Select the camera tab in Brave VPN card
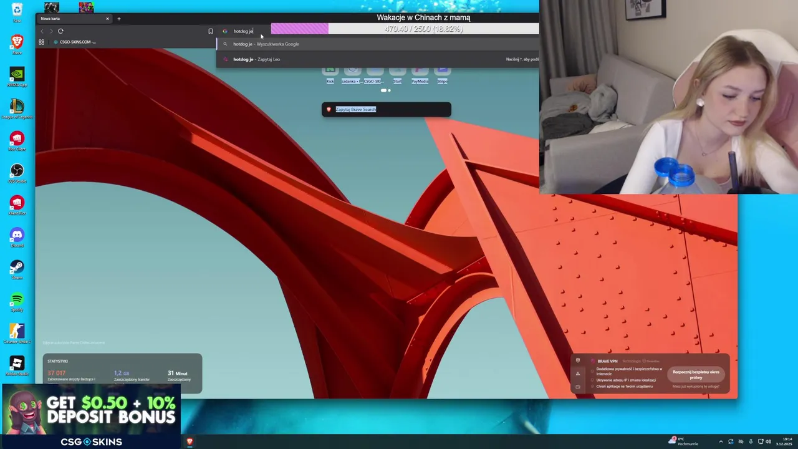Screen dimensions: 798x449 [x=578, y=387]
